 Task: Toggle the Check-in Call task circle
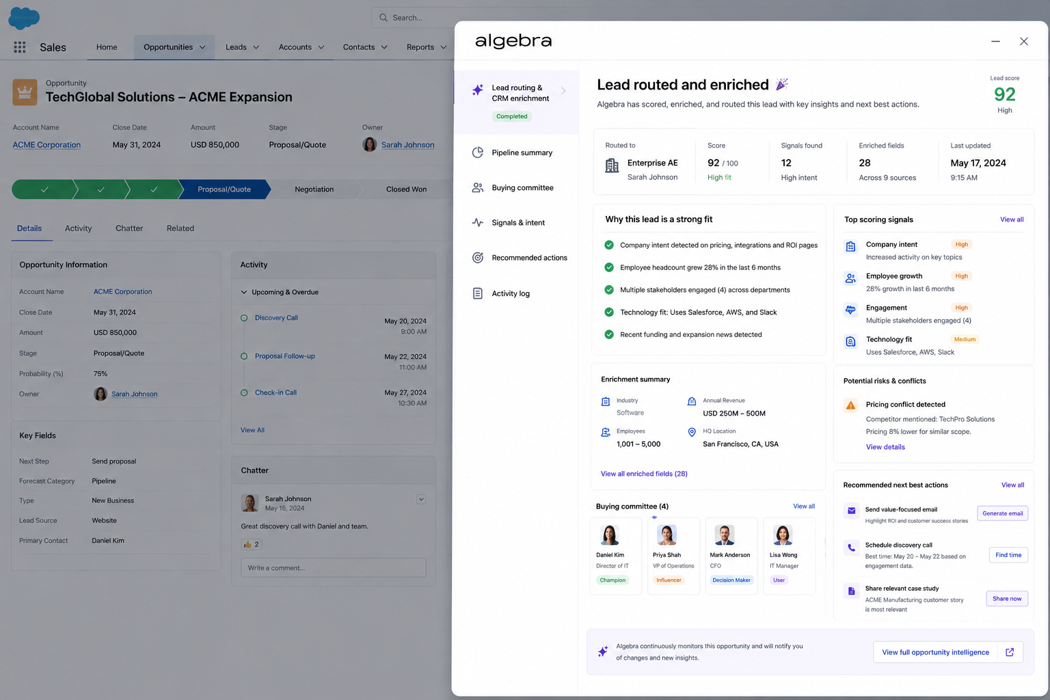244,392
